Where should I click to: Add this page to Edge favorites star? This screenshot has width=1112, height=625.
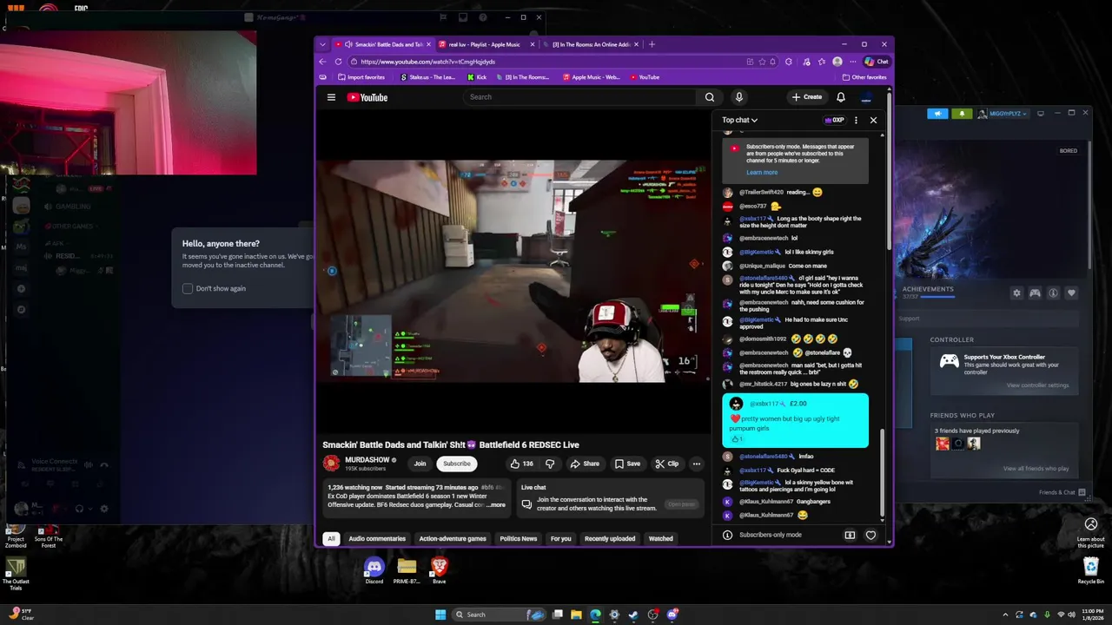(x=762, y=62)
